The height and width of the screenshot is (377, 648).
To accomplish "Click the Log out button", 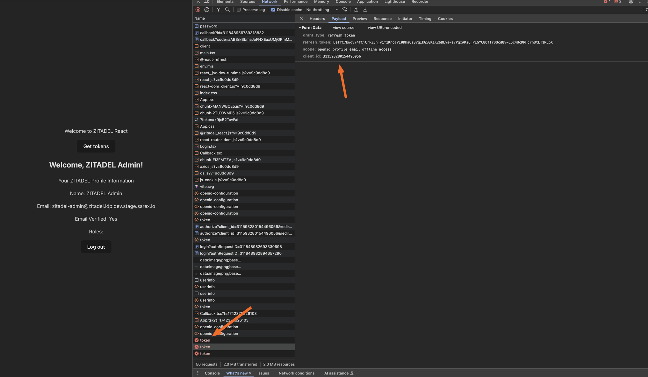I will [x=96, y=247].
